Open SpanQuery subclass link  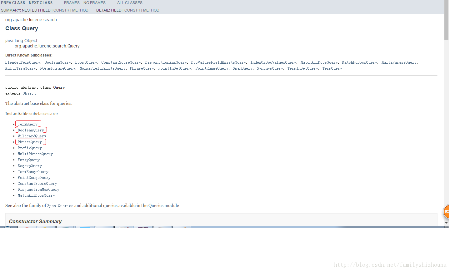pyautogui.click(x=242, y=68)
